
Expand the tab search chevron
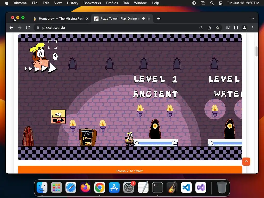point(253,19)
